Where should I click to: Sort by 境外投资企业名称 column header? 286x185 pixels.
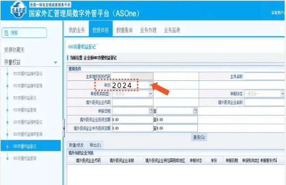[x=122, y=160]
